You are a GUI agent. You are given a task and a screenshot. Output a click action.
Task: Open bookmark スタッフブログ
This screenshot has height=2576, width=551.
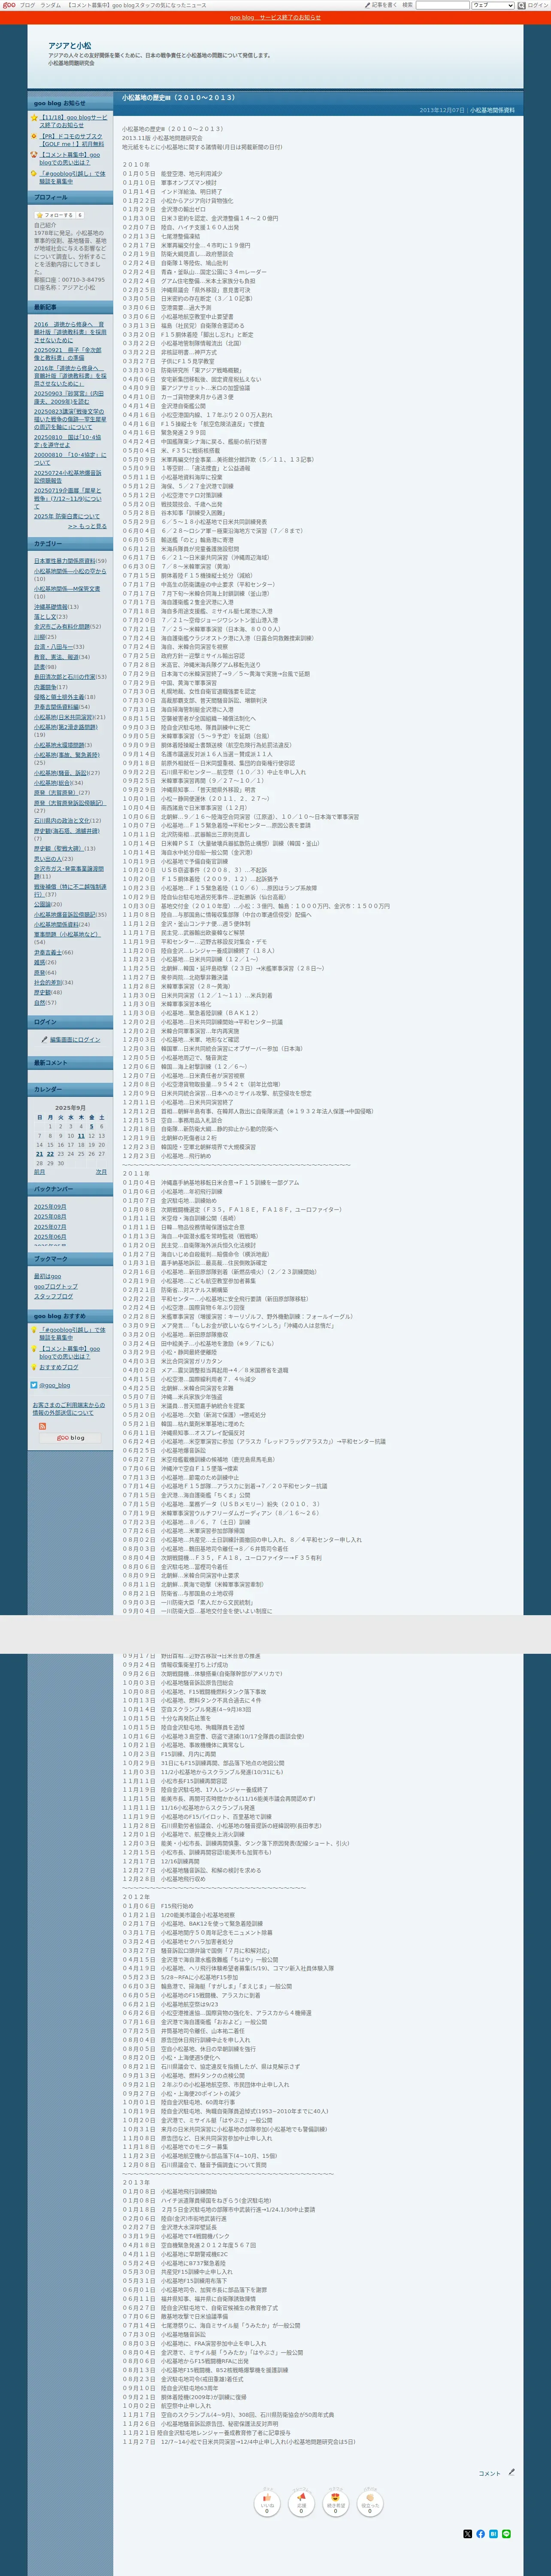click(x=53, y=1296)
